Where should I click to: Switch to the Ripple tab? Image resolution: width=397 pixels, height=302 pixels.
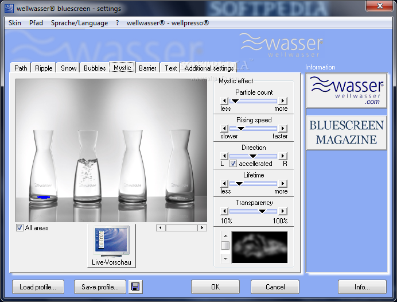click(44, 68)
